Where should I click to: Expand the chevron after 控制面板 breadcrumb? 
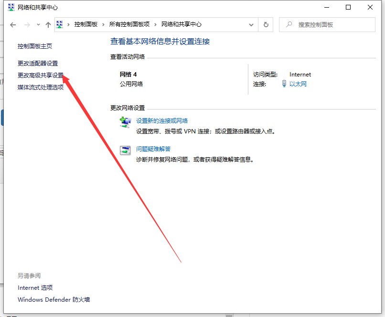pos(104,24)
